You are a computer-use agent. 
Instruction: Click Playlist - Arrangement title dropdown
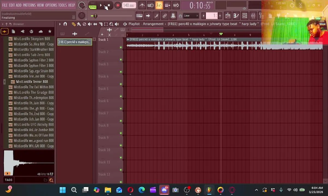pos(146,24)
